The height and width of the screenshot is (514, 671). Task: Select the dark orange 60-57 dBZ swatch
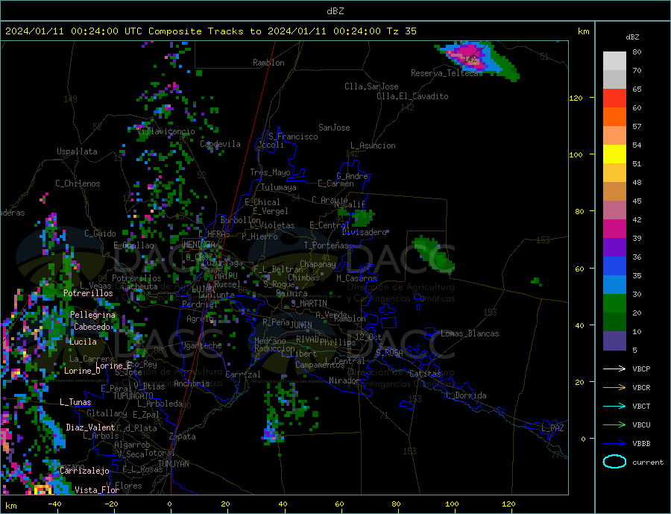(x=614, y=117)
